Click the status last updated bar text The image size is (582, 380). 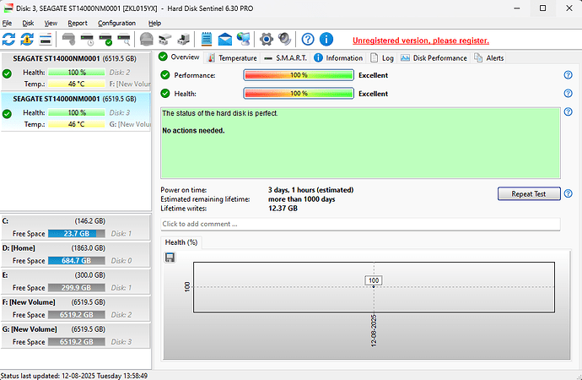74,376
